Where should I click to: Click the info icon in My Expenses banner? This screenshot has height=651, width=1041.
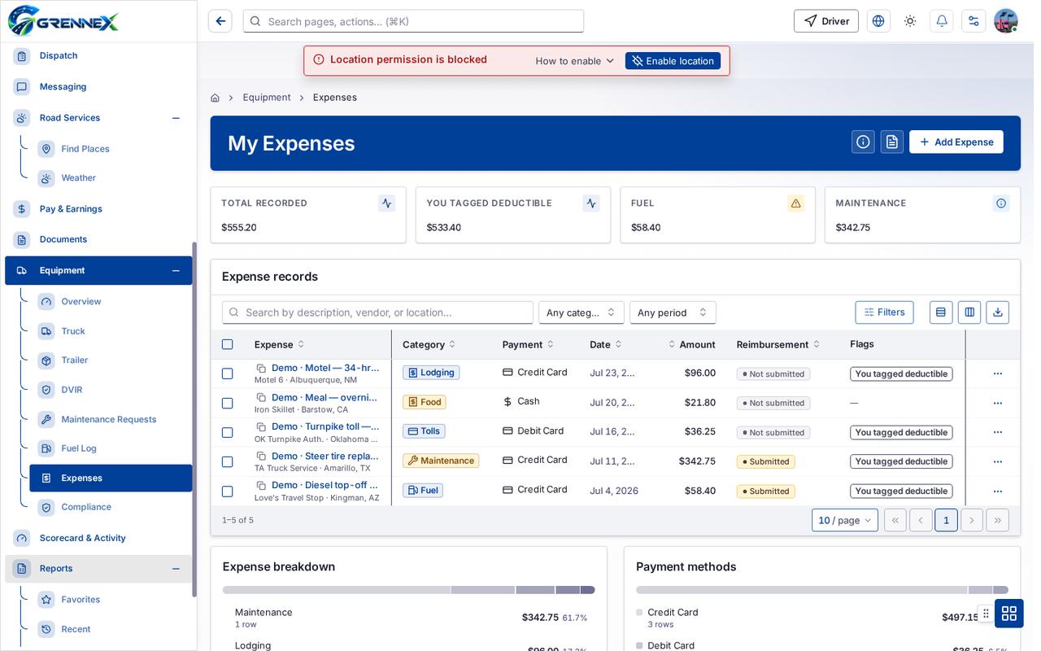[863, 142]
